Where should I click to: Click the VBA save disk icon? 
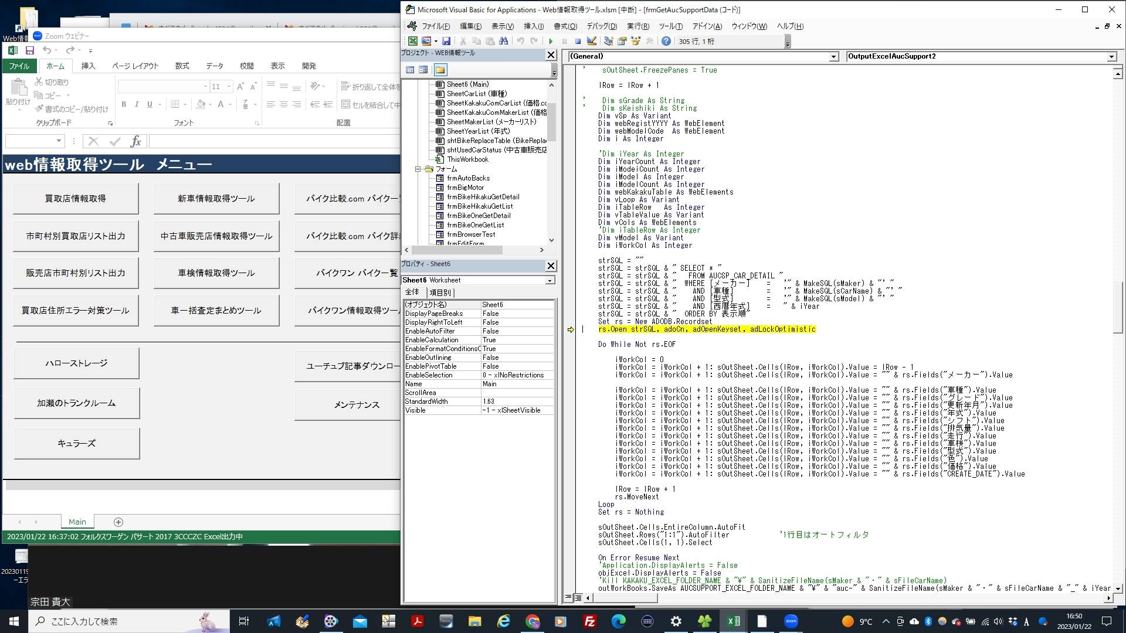coord(446,41)
